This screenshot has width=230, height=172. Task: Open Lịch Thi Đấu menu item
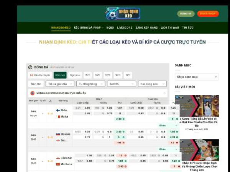[170, 28]
